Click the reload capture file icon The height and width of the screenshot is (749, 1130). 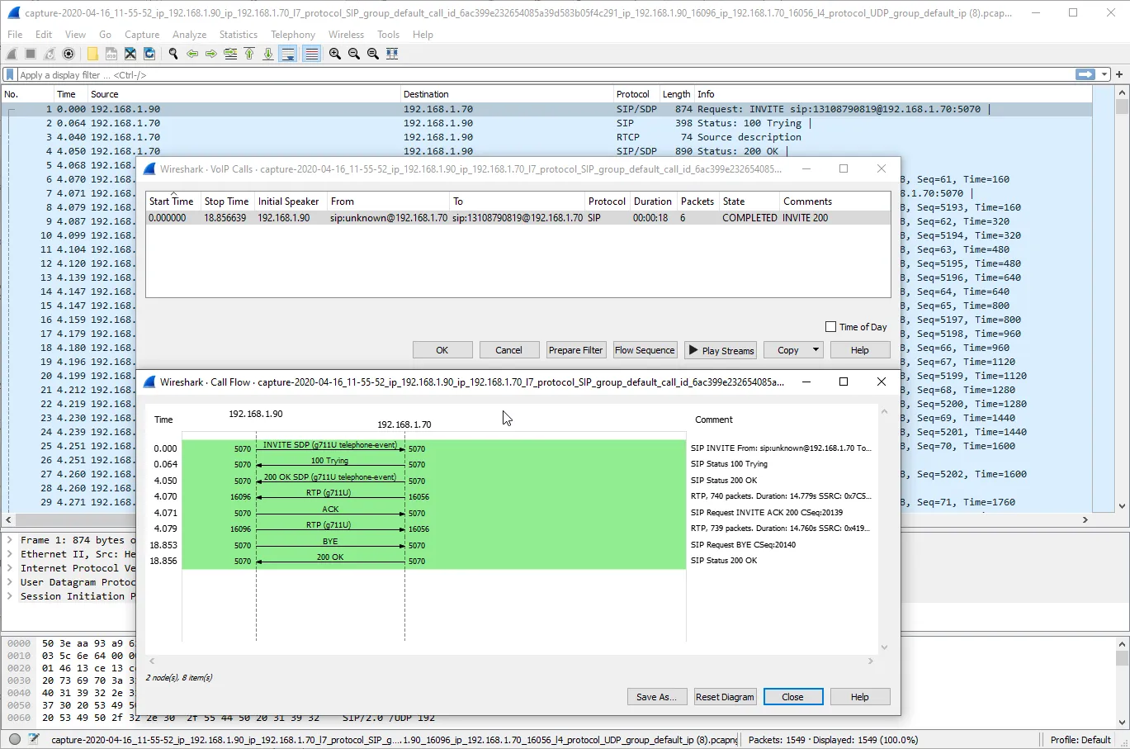click(149, 54)
